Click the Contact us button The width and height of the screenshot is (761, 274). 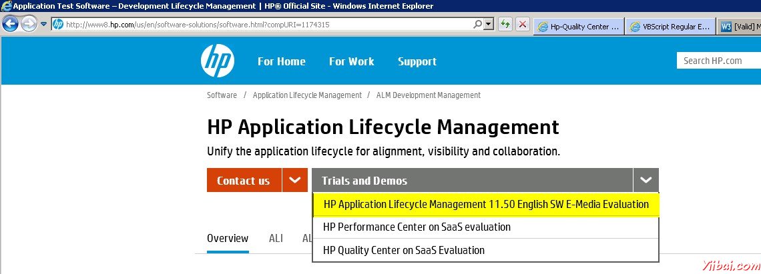243,181
